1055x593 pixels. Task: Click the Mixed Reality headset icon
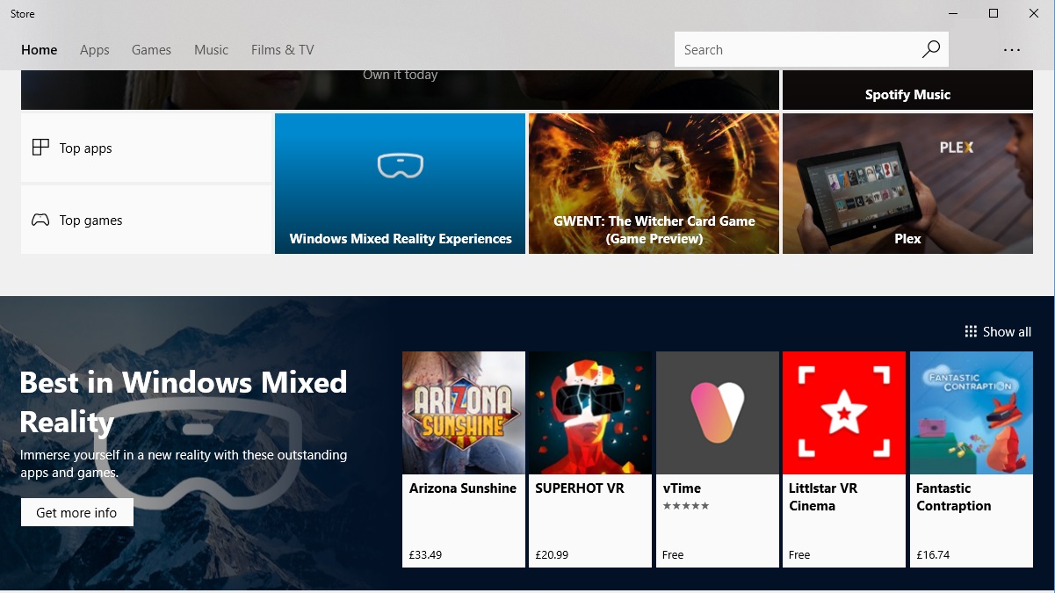(400, 165)
